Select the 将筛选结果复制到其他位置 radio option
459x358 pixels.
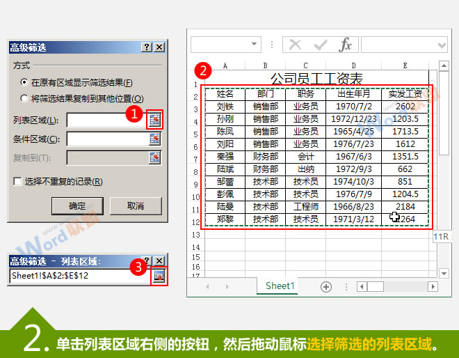pos(25,99)
